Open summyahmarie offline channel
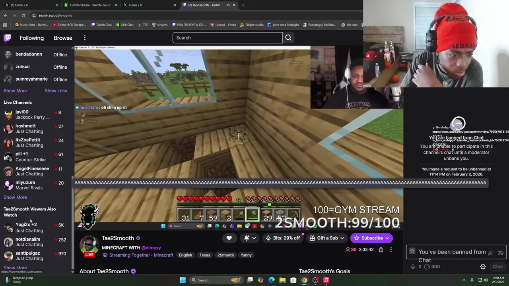This screenshot has height=286, width=509. [x=37, y=79]
